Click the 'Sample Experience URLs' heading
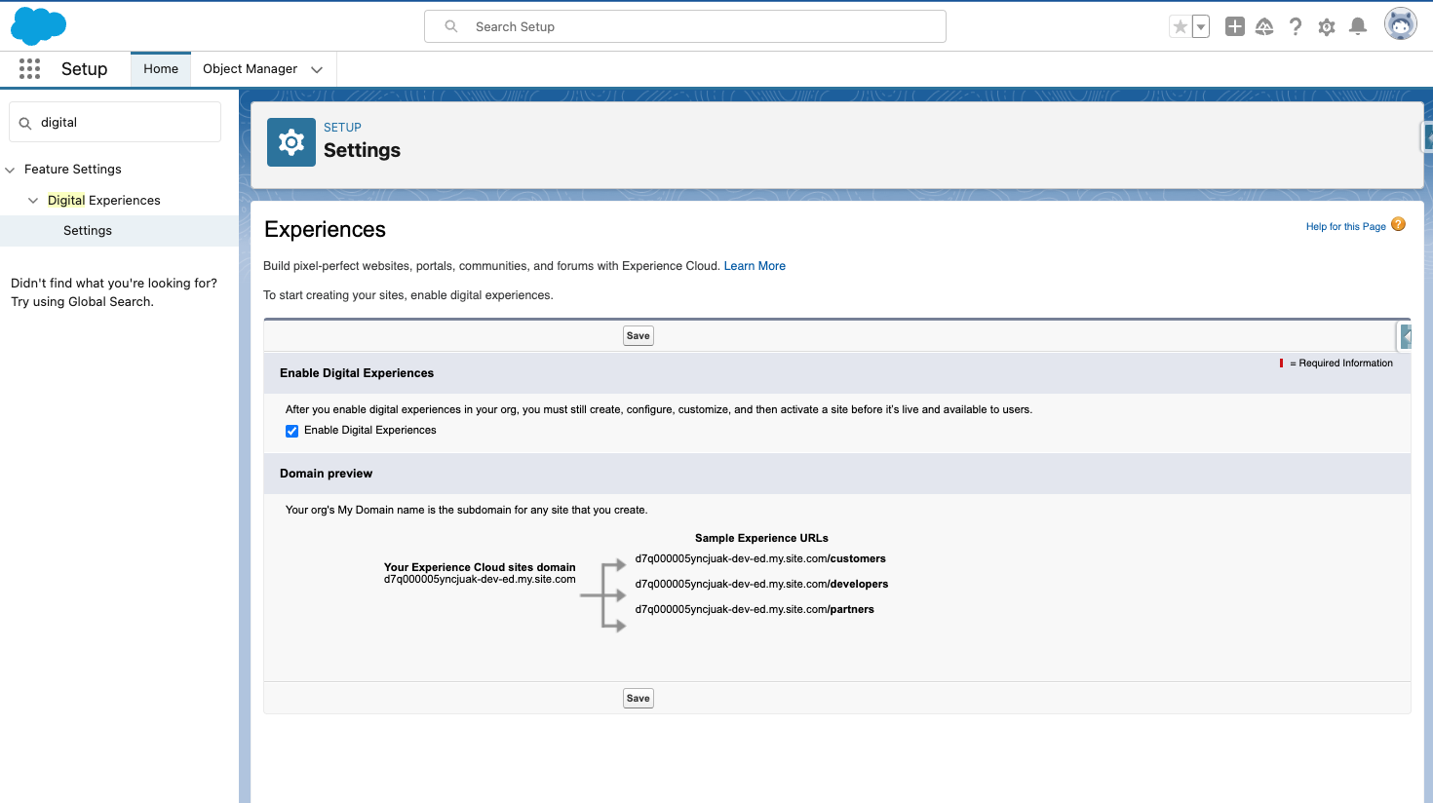Screen dimensions: 1433x803 [761, 538]
